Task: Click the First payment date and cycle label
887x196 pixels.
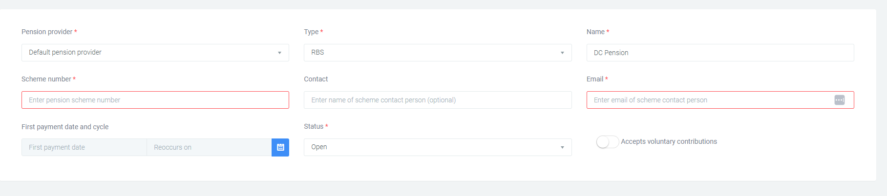Action: point(65,127)
